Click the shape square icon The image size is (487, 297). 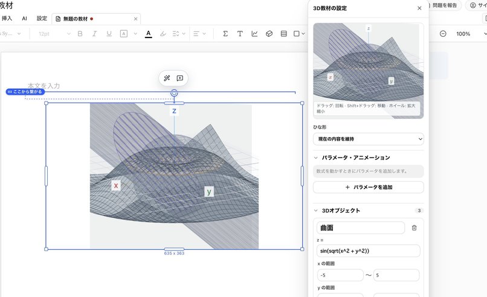point(297,34)
